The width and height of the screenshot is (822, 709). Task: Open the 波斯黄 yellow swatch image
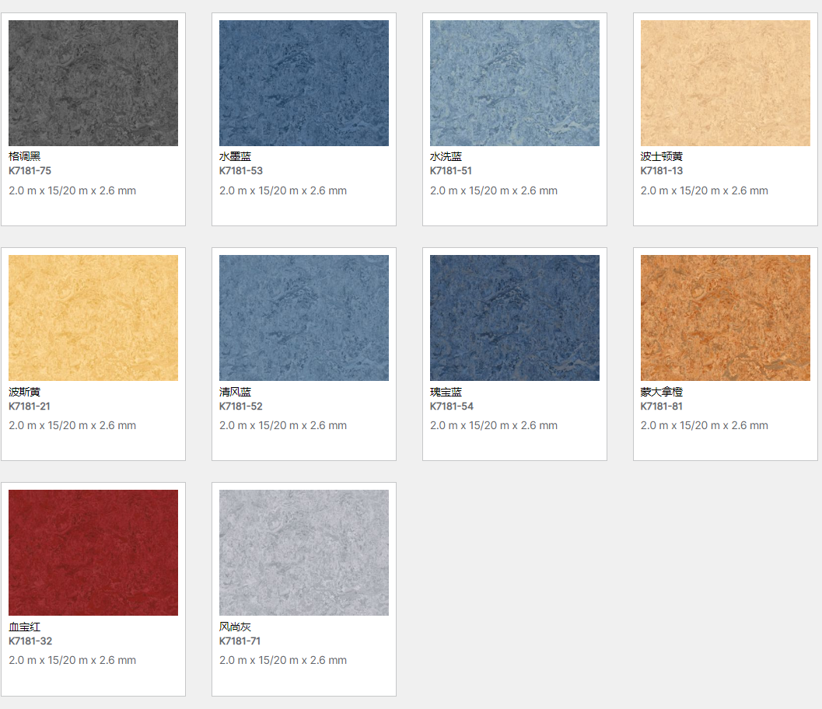(x=93, y=318)
